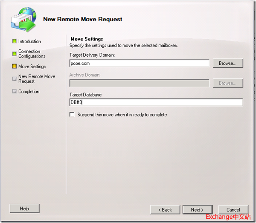
Task: Select the Introduction step label in sidebar
Action: [x=29, y=41]
